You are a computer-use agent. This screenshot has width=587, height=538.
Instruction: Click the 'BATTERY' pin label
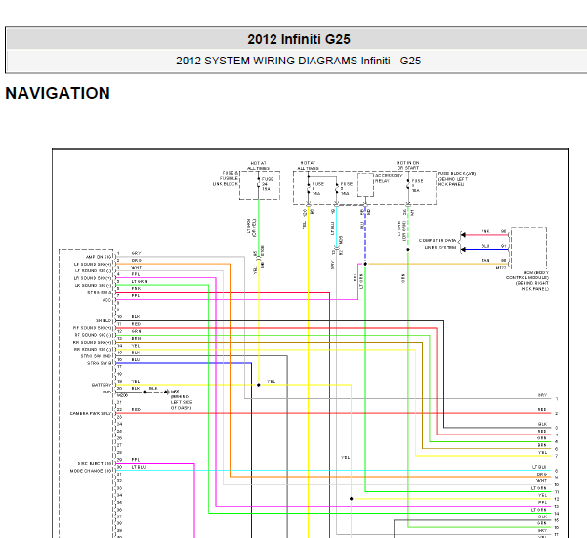pos(101,385)
